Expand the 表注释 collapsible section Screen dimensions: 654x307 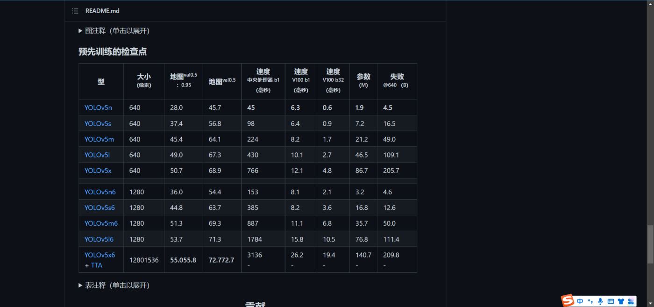pos(114,285)
